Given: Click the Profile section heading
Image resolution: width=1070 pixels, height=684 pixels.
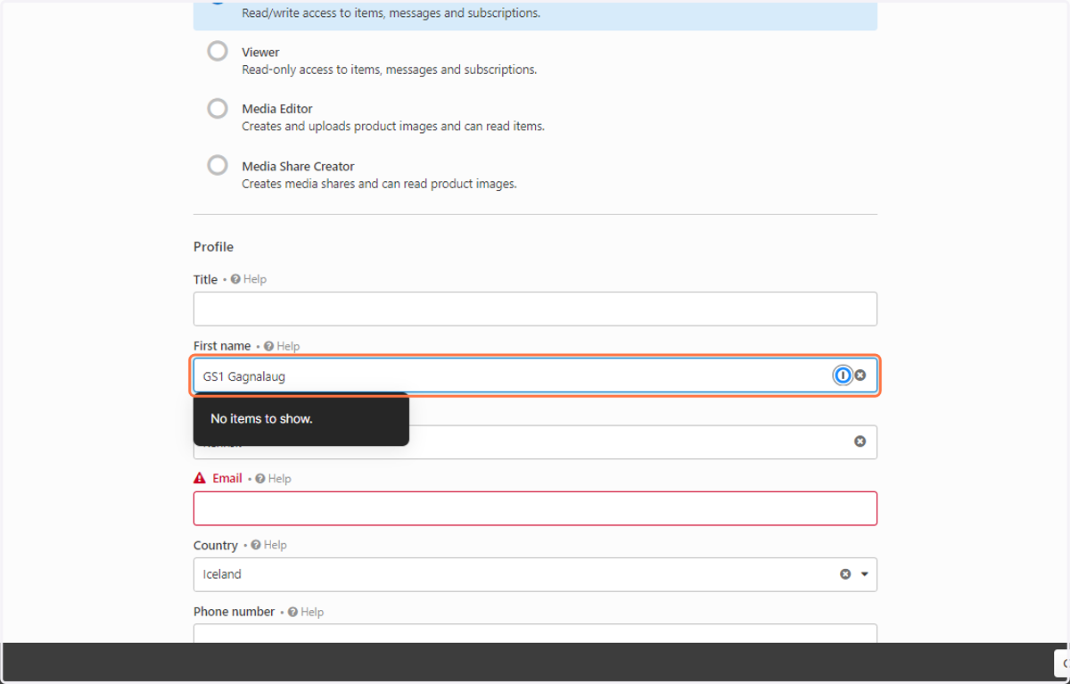Looking at the screenshot, I should pos(213,247).
